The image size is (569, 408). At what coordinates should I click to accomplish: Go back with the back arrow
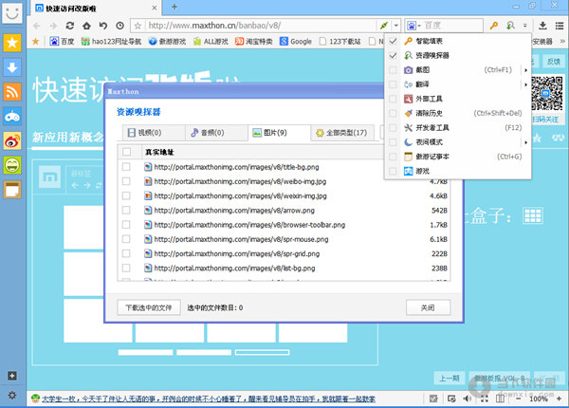tap(37, 26)
